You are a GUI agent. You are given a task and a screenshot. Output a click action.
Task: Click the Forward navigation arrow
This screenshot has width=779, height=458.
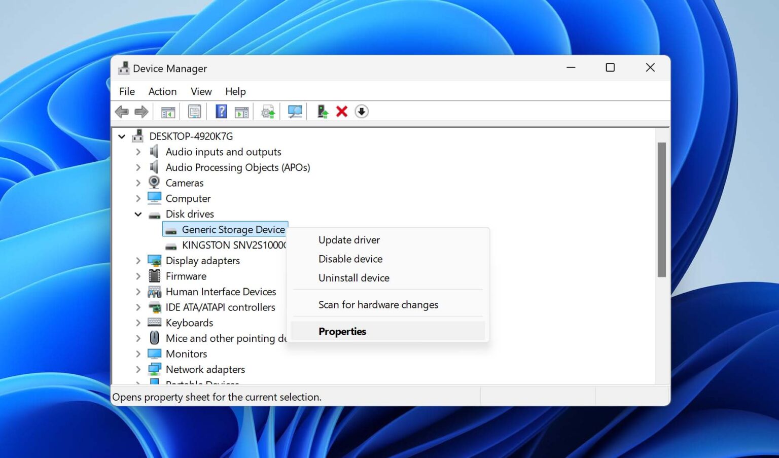pos(141,111)
